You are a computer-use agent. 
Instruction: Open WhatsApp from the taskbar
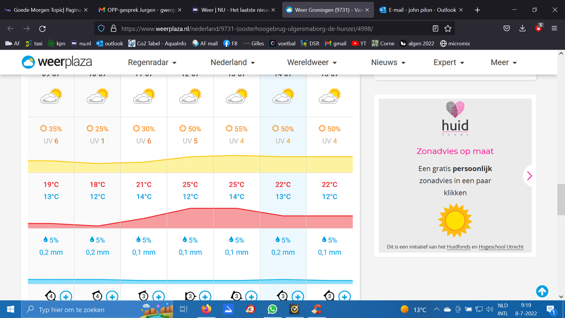272,310
